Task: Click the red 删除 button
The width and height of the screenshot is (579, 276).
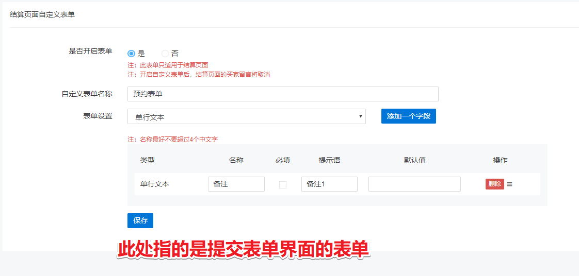Action: 495,184
